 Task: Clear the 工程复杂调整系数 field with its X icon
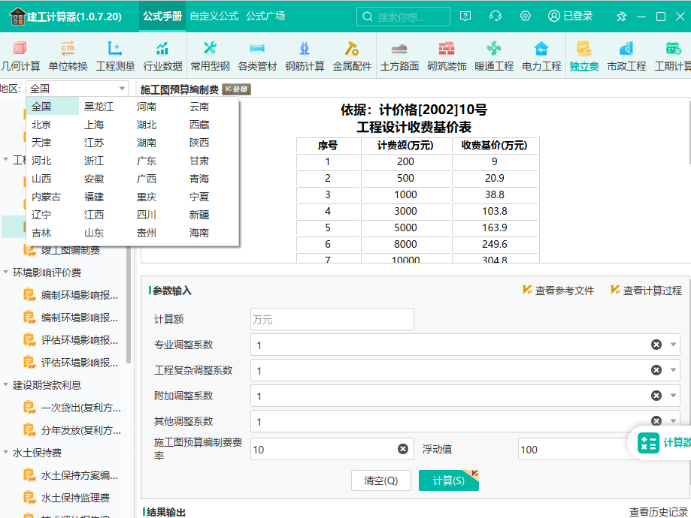point(656,370)
